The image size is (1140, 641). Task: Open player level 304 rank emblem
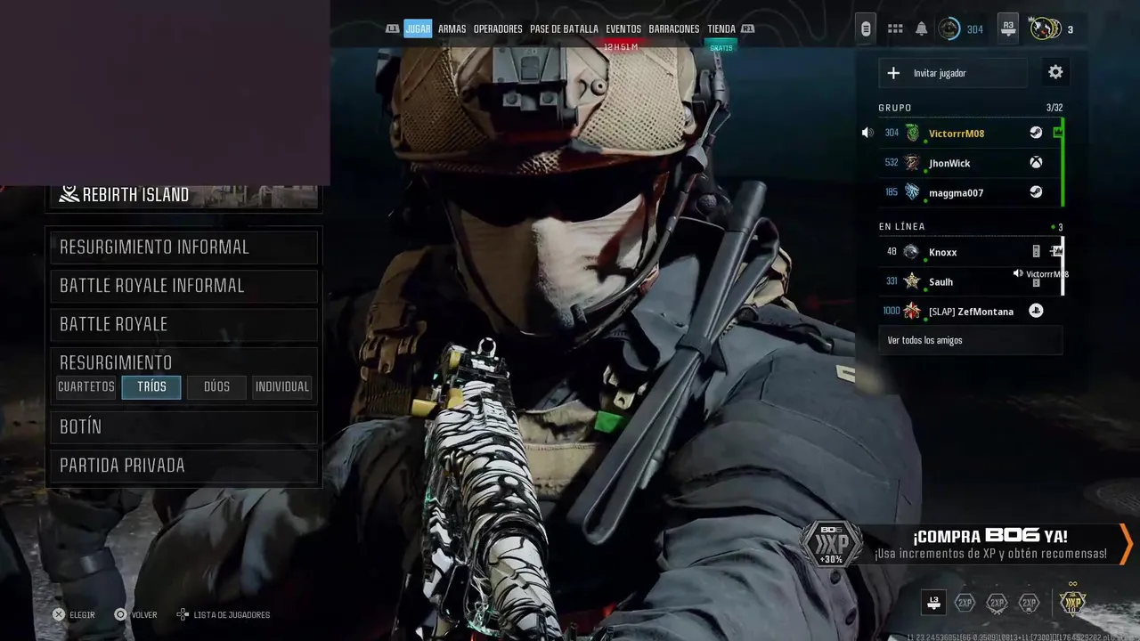[949, 29]
